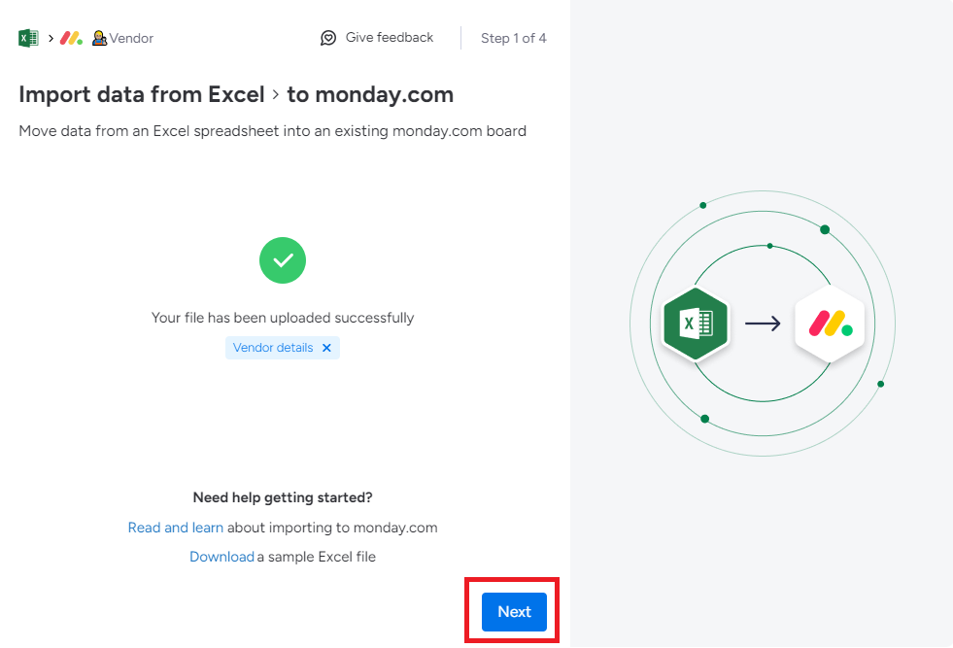Click the Step 1 of 4 indicator
Image resolution: width=953 pixels, height=648 pixels.
click(x=513, y=38)
